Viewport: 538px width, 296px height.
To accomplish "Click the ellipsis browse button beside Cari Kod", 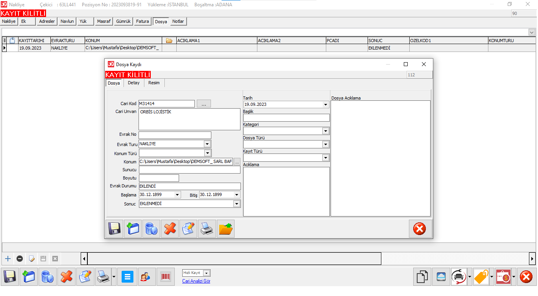I will tap(204, 104).
